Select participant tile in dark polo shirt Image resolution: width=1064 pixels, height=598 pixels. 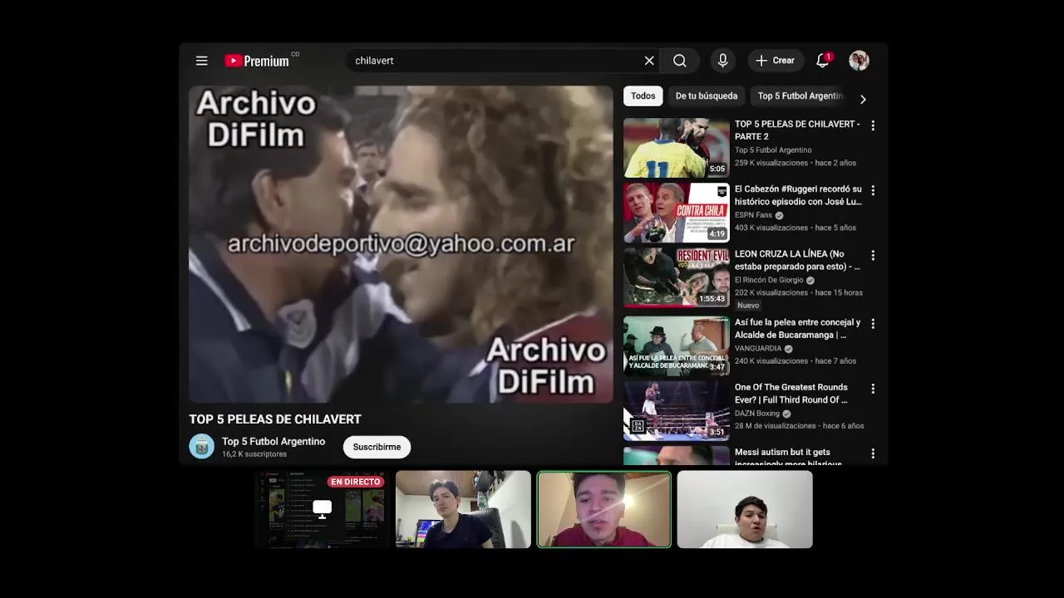coord(463,509)
